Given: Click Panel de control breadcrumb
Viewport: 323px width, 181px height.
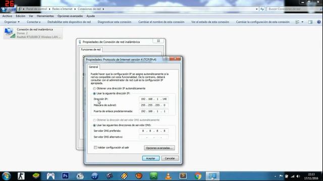Looking at the screenshot, I should [36, 9].
